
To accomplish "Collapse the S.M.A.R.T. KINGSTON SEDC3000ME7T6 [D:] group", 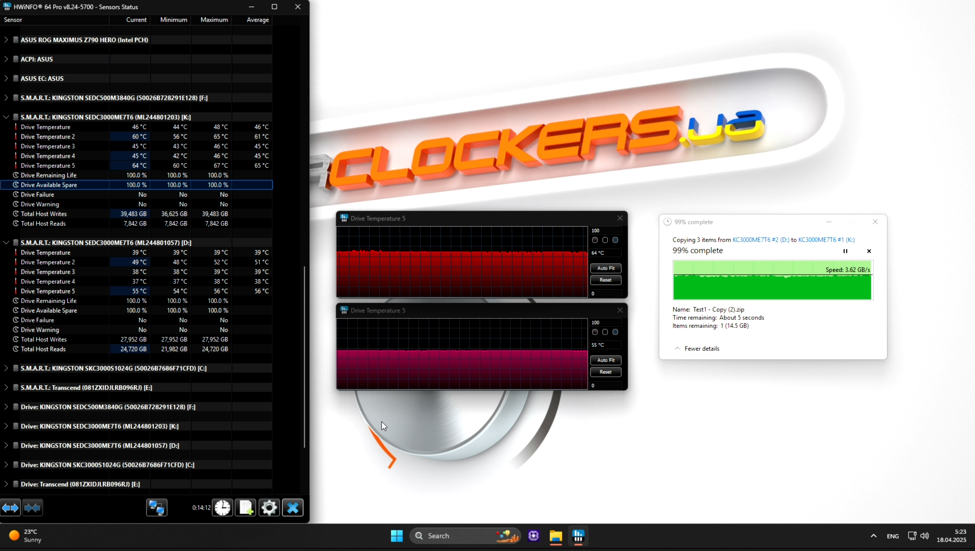I will pos(6,242).
